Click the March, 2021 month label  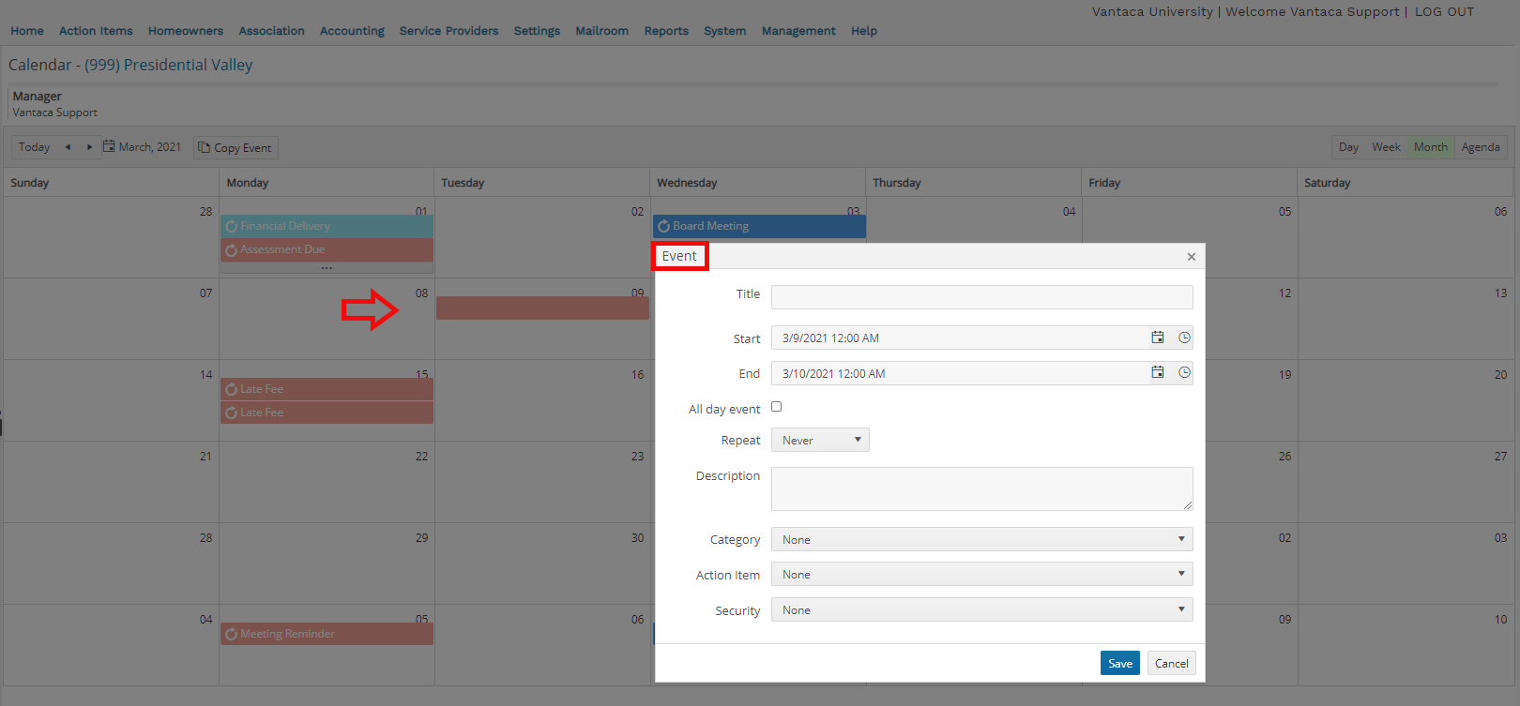[x=150, y=147]
